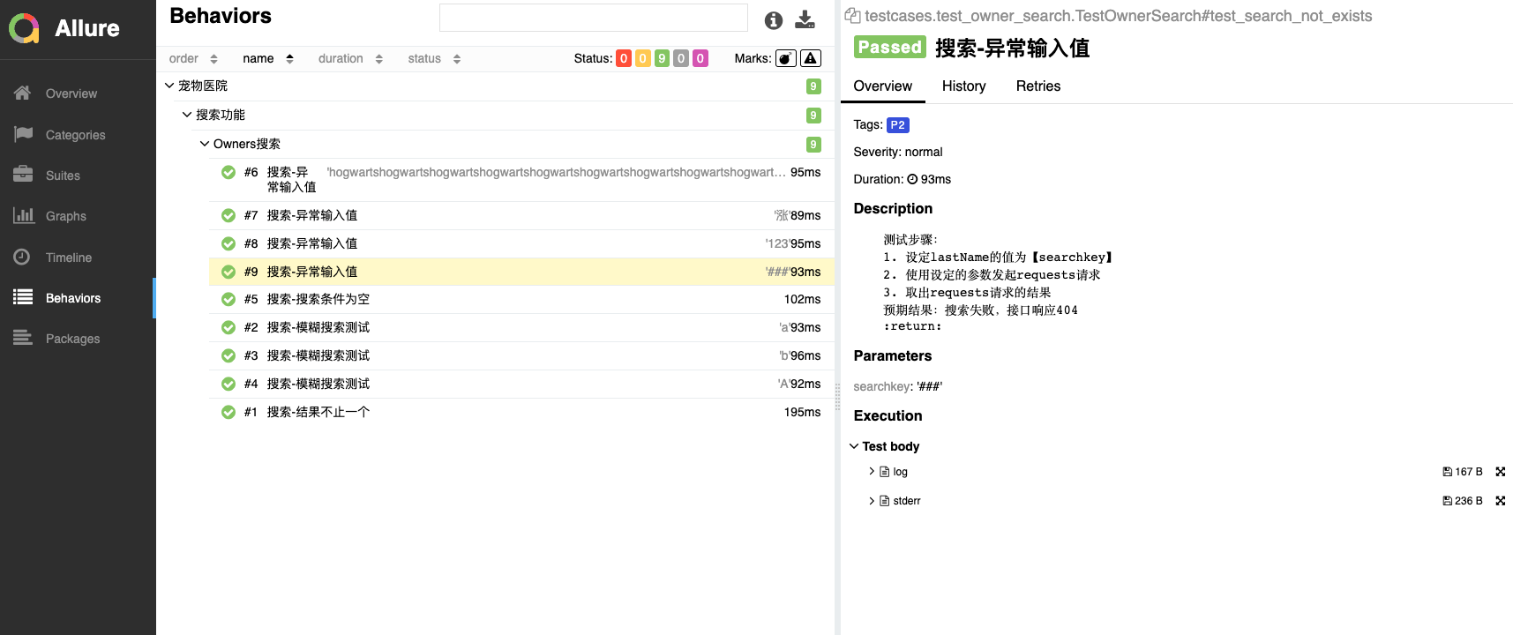Toggle the failed status filter badge
This screenshot has height=635, width=1513.
click(624, 58)
